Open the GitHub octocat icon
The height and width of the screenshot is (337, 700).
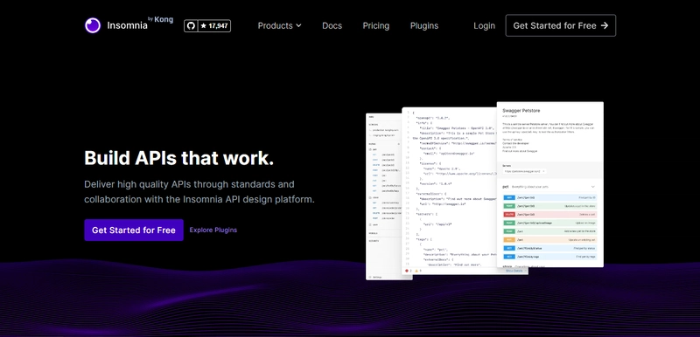[x=191, y=26]
